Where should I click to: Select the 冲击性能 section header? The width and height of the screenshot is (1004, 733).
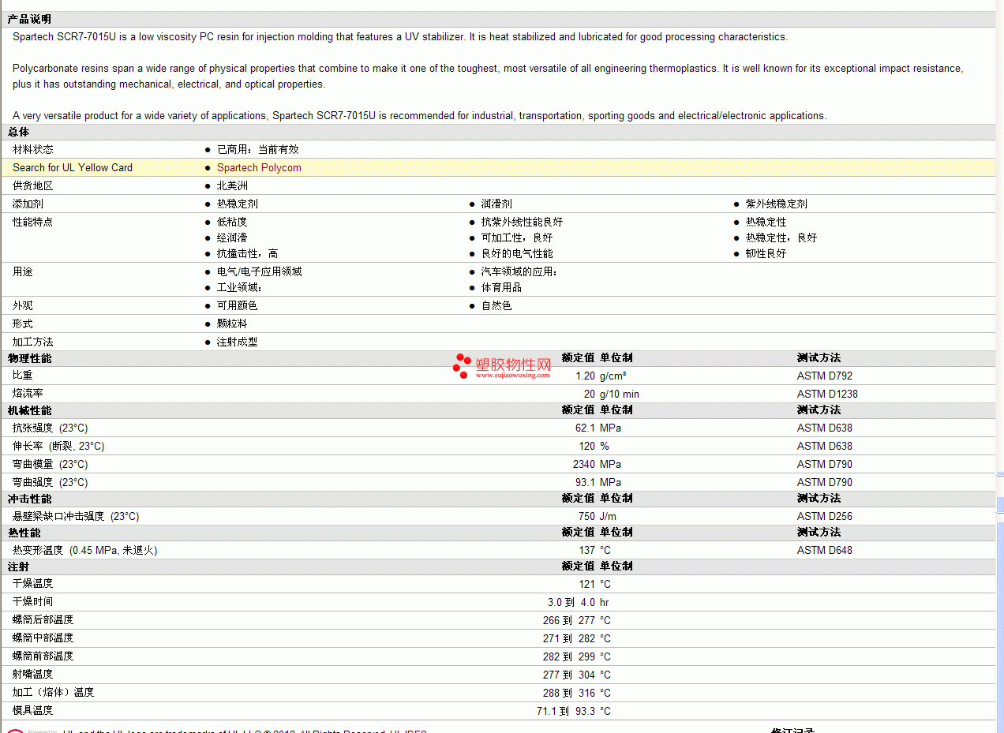(29, 499)
